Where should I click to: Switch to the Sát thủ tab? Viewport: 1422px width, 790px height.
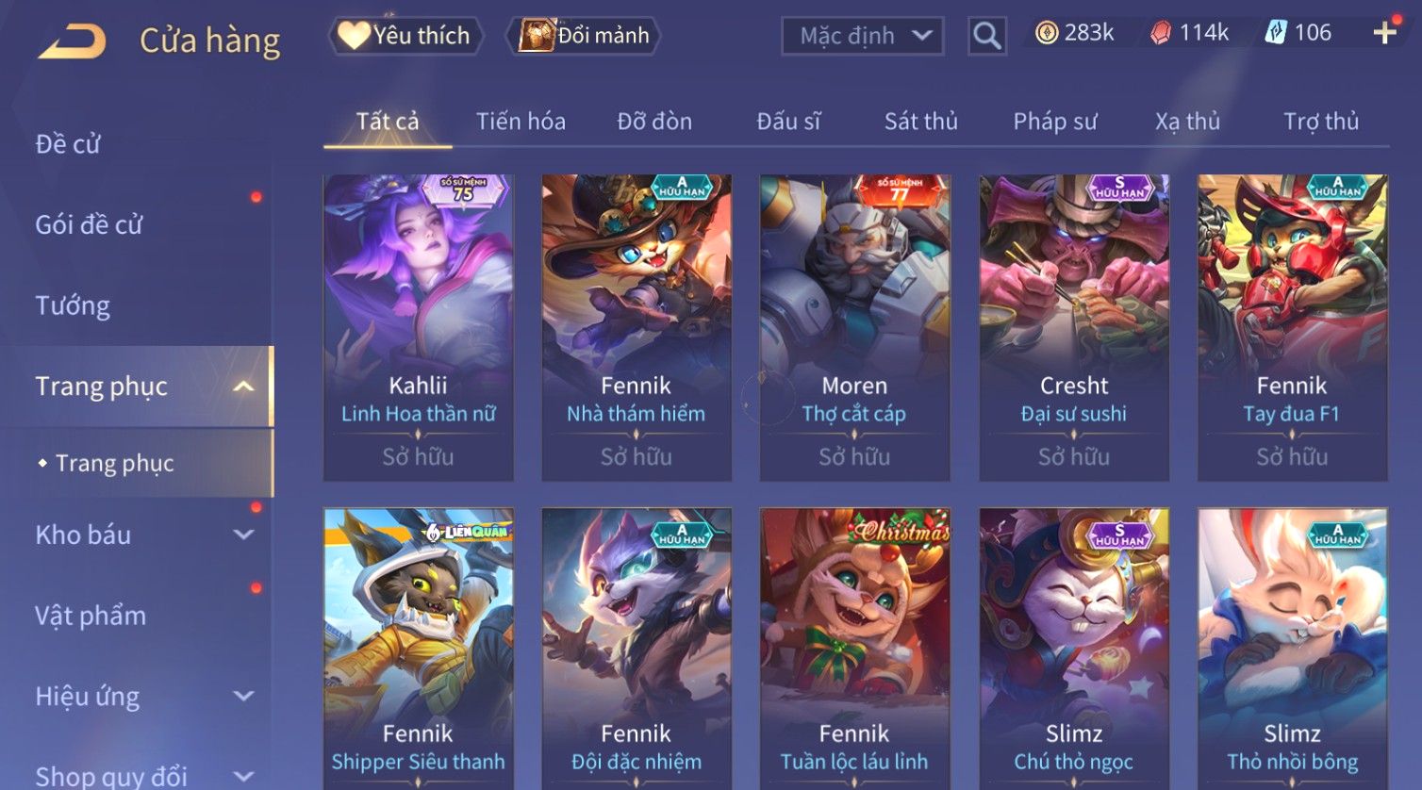coord(920,122)
